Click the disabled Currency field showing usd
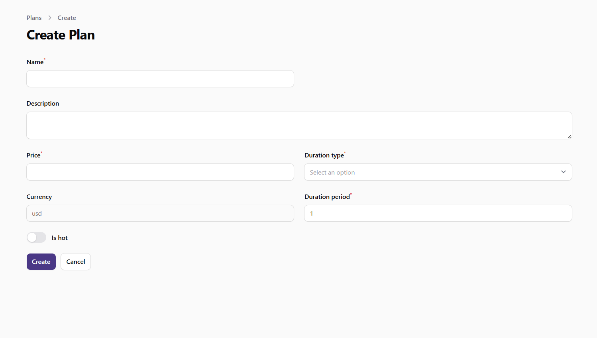597x338 pixels. (160, 214)
